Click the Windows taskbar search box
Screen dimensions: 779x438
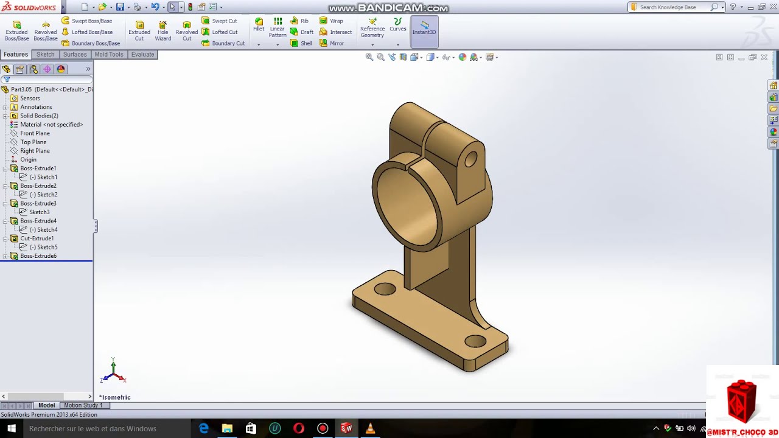[107, 428]
